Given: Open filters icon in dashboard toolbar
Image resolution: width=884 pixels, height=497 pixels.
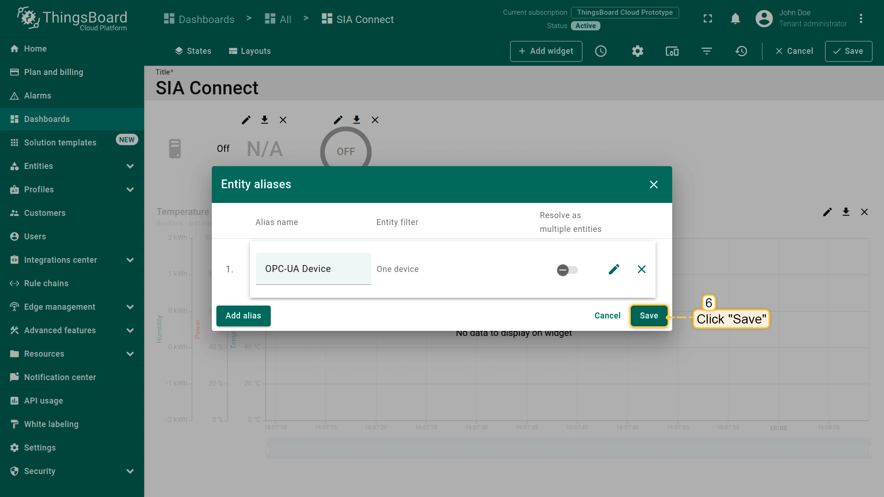Looking at the screenshot, I should 707,51.
